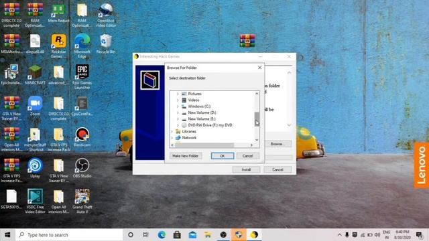The width and height of the screenshot is (429, 241).
Task: Pick the Libraries entry in the tree
Action: [x=189, y=131]
